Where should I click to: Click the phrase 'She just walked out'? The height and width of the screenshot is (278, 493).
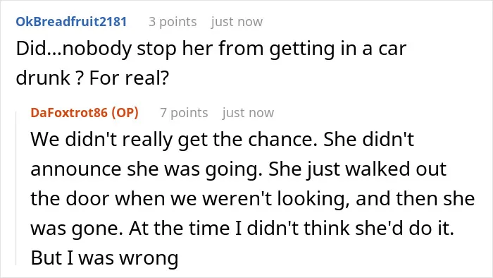(358, 169)
